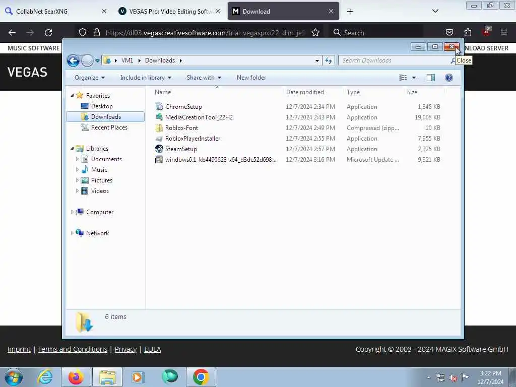Screen dimensions: 516x387
Task: Click the tracking protection shield icon
Action: tap(83, 33)
